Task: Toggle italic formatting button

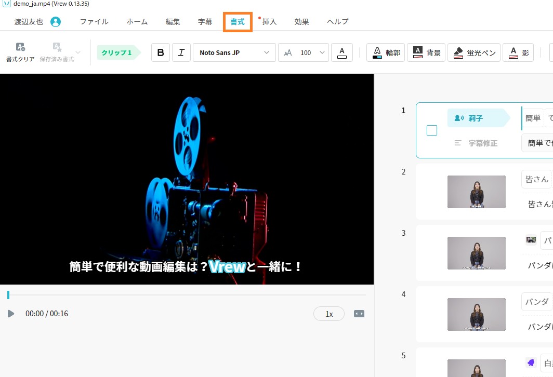Action: [x=181, y=52]
